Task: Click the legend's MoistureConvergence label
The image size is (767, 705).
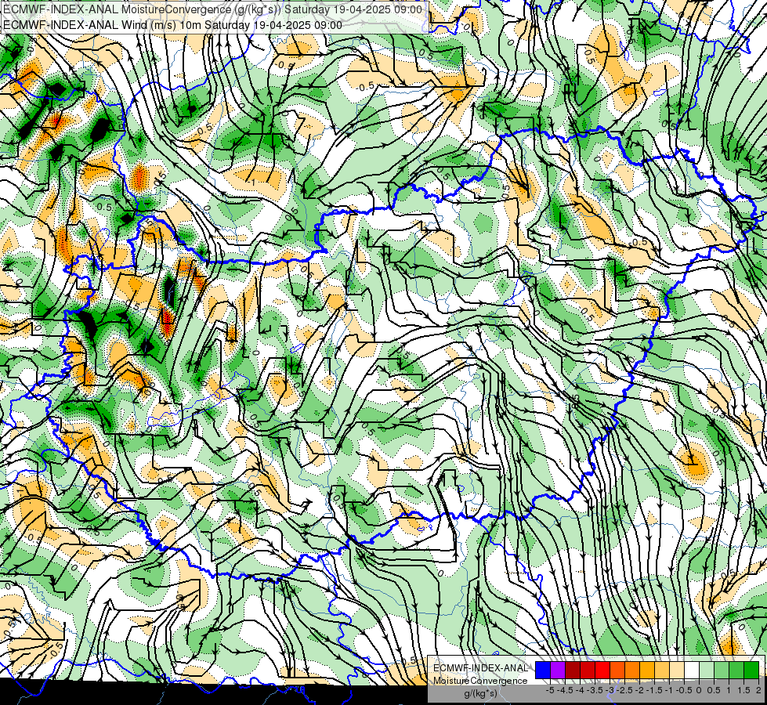Action: (480, 681)
